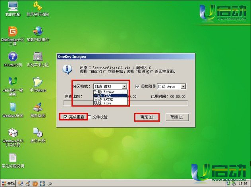Open the 手动Ghost desktop icon
The width and height of the screenshot is (251, 187).
pyautogui.click(x=38, y=82)
